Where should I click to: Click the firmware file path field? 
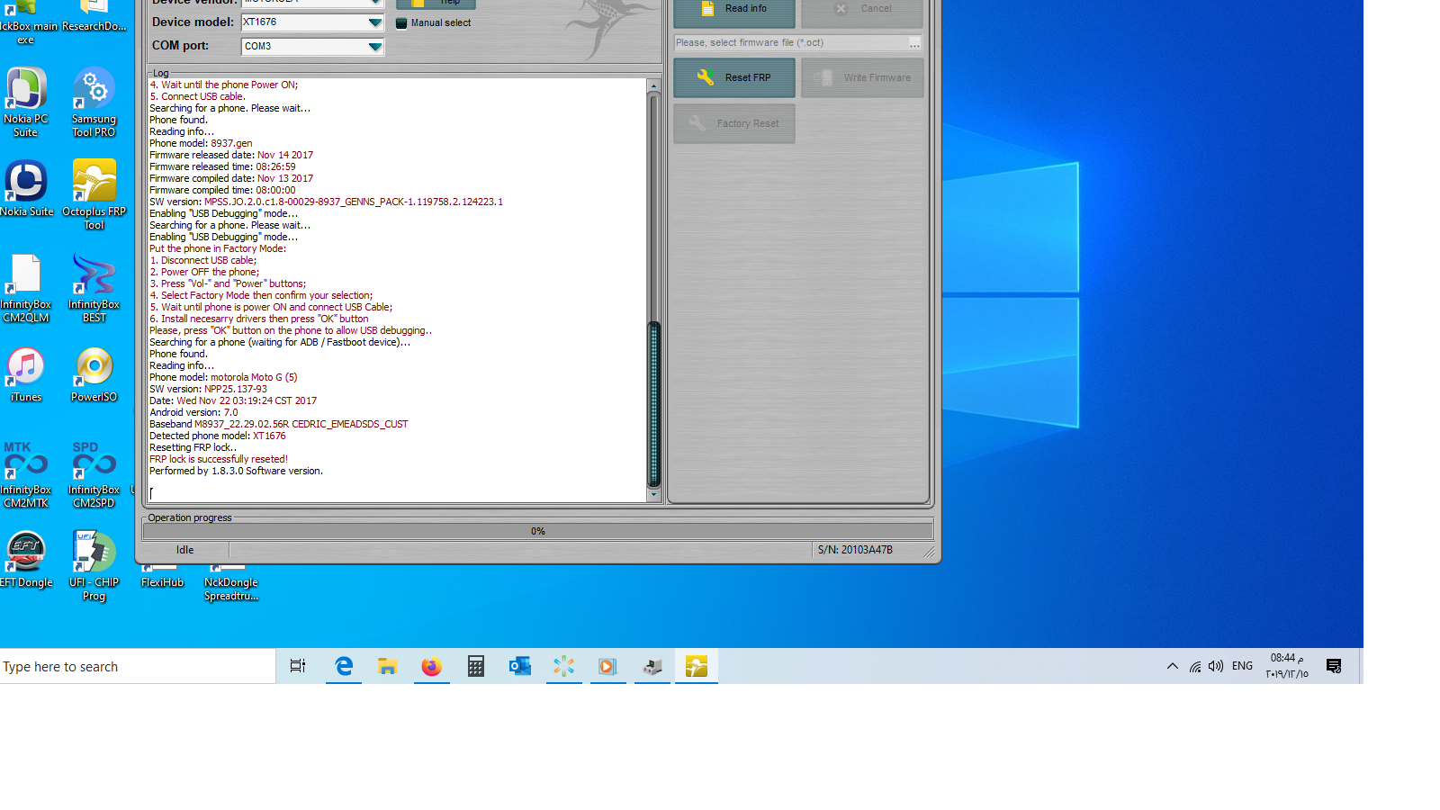[x=790, y=42]
